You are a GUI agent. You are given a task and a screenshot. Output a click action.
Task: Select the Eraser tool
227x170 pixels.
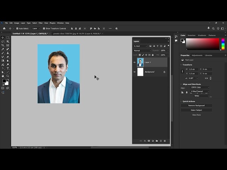(8, 57)
